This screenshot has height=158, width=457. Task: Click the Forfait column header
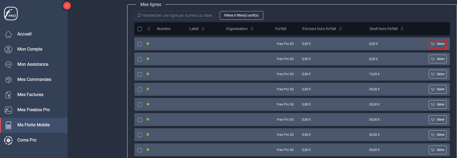tap(281, 29)
